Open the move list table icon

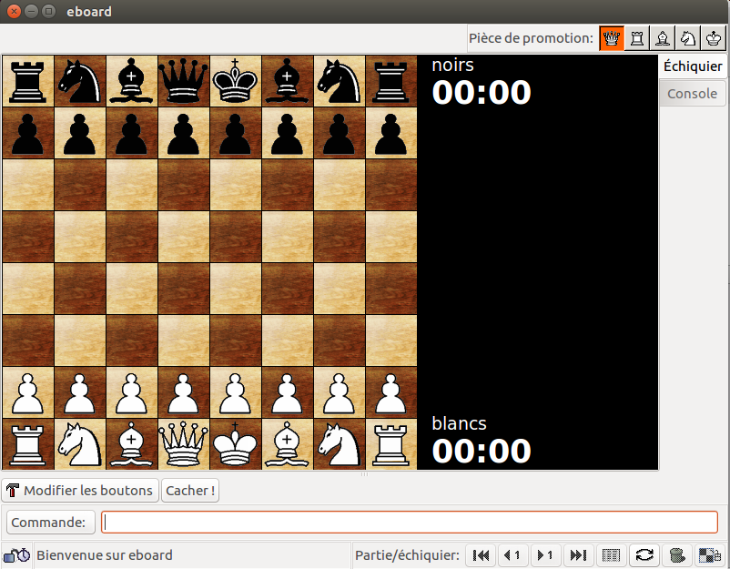612,555
